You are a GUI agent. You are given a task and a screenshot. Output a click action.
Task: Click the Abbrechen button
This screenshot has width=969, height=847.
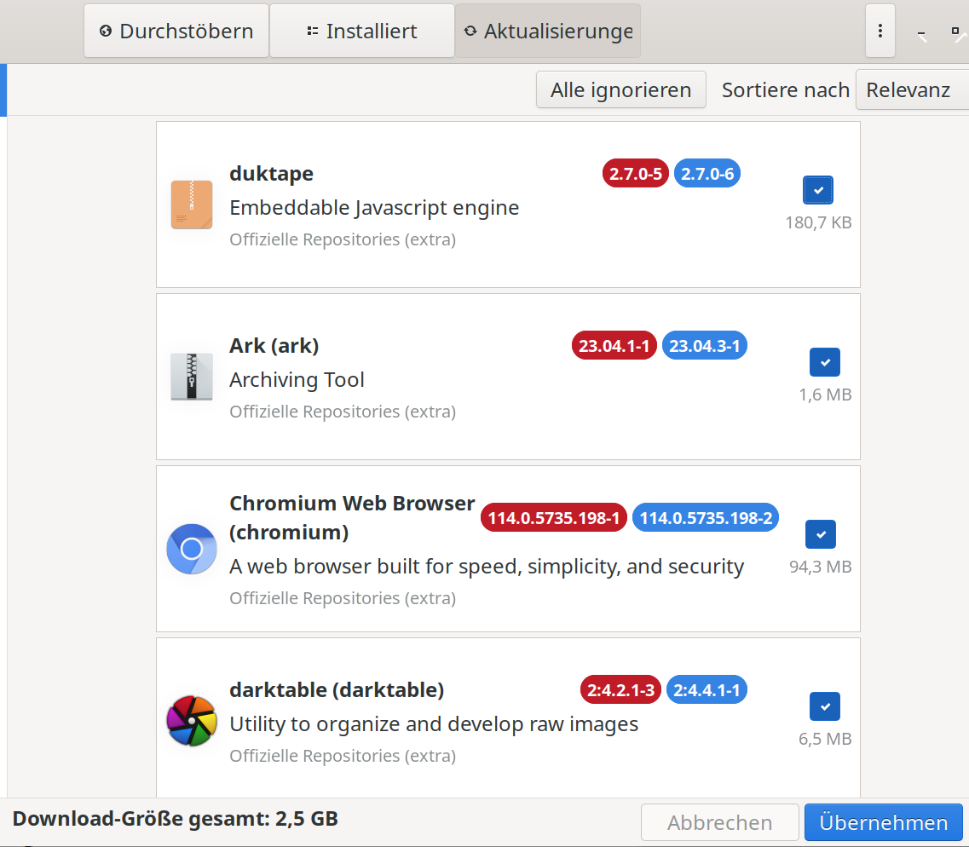(x=719, y=822)
